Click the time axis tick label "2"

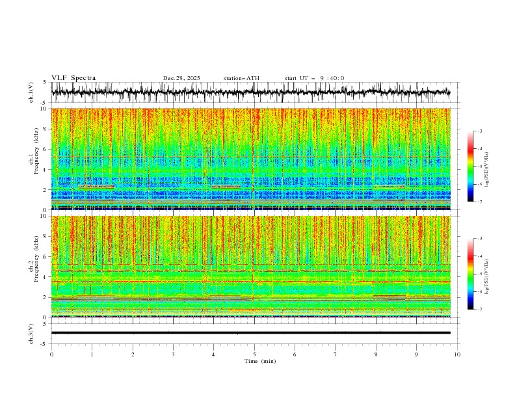133,354
